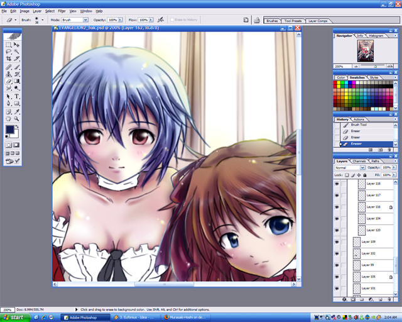Viewport: 402px width, 322px height.
Task: Enable airbrush icon in options bar
Action: click(161, 19)
